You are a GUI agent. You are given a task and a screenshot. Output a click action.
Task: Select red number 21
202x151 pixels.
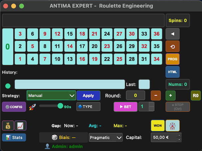pos(94,34)
